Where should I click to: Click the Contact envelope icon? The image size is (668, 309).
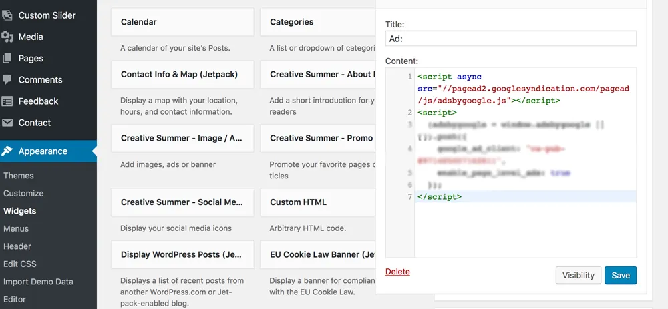(7, 123)
